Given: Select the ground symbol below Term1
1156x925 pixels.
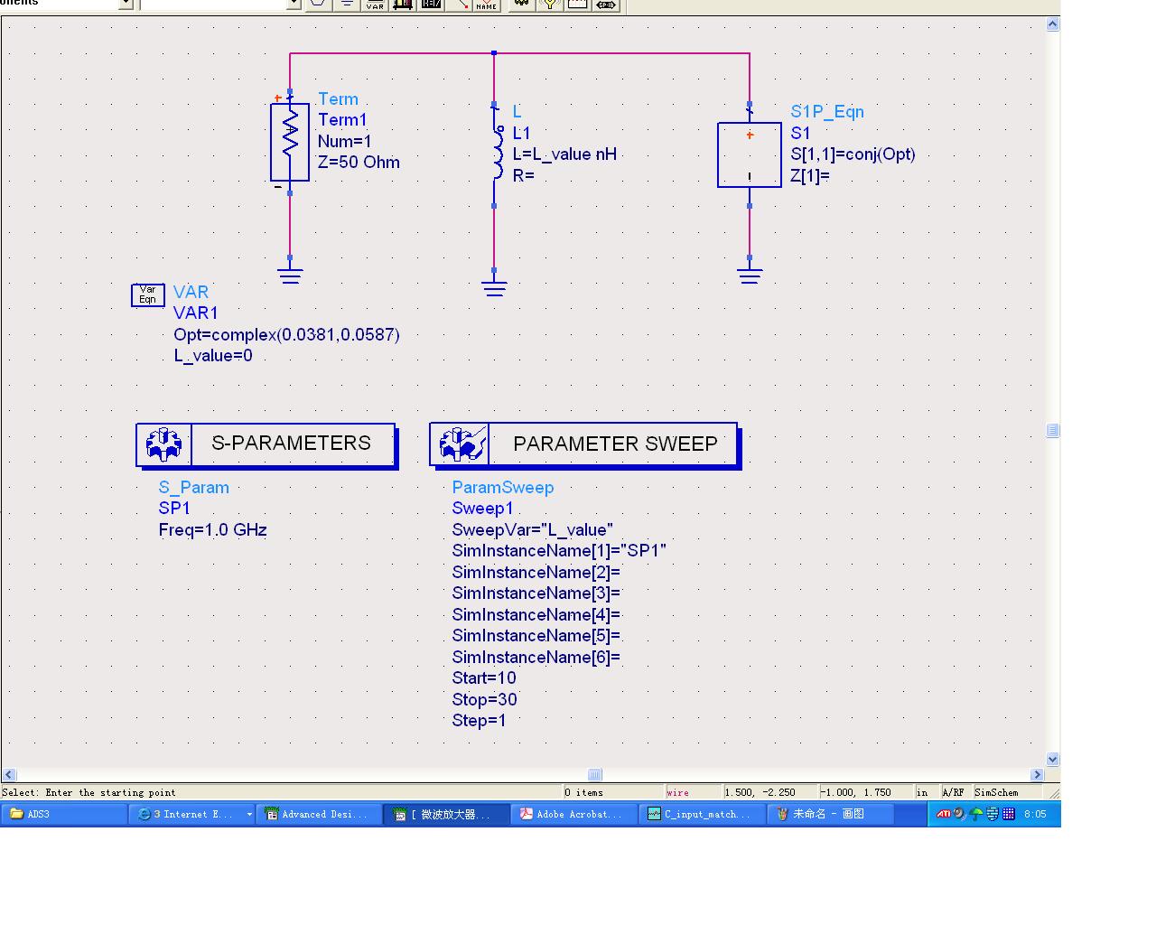Looking at the screenshot, I should pyautogui.click(x=290, y=274).
